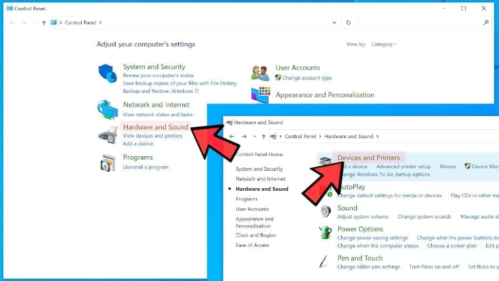Click Uninstall a program link

[x=146, y=167]
